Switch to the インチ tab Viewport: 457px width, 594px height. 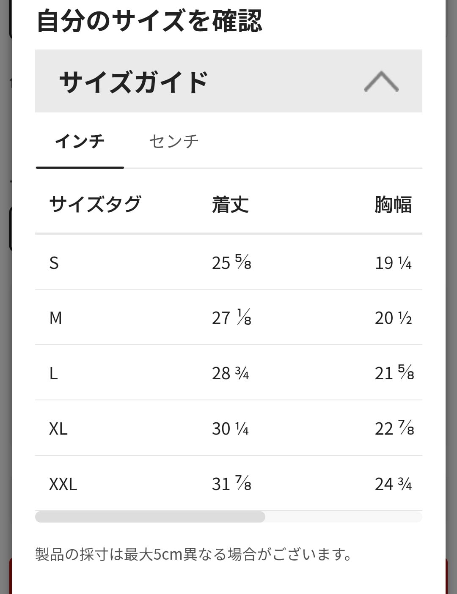tap(80, 141)
